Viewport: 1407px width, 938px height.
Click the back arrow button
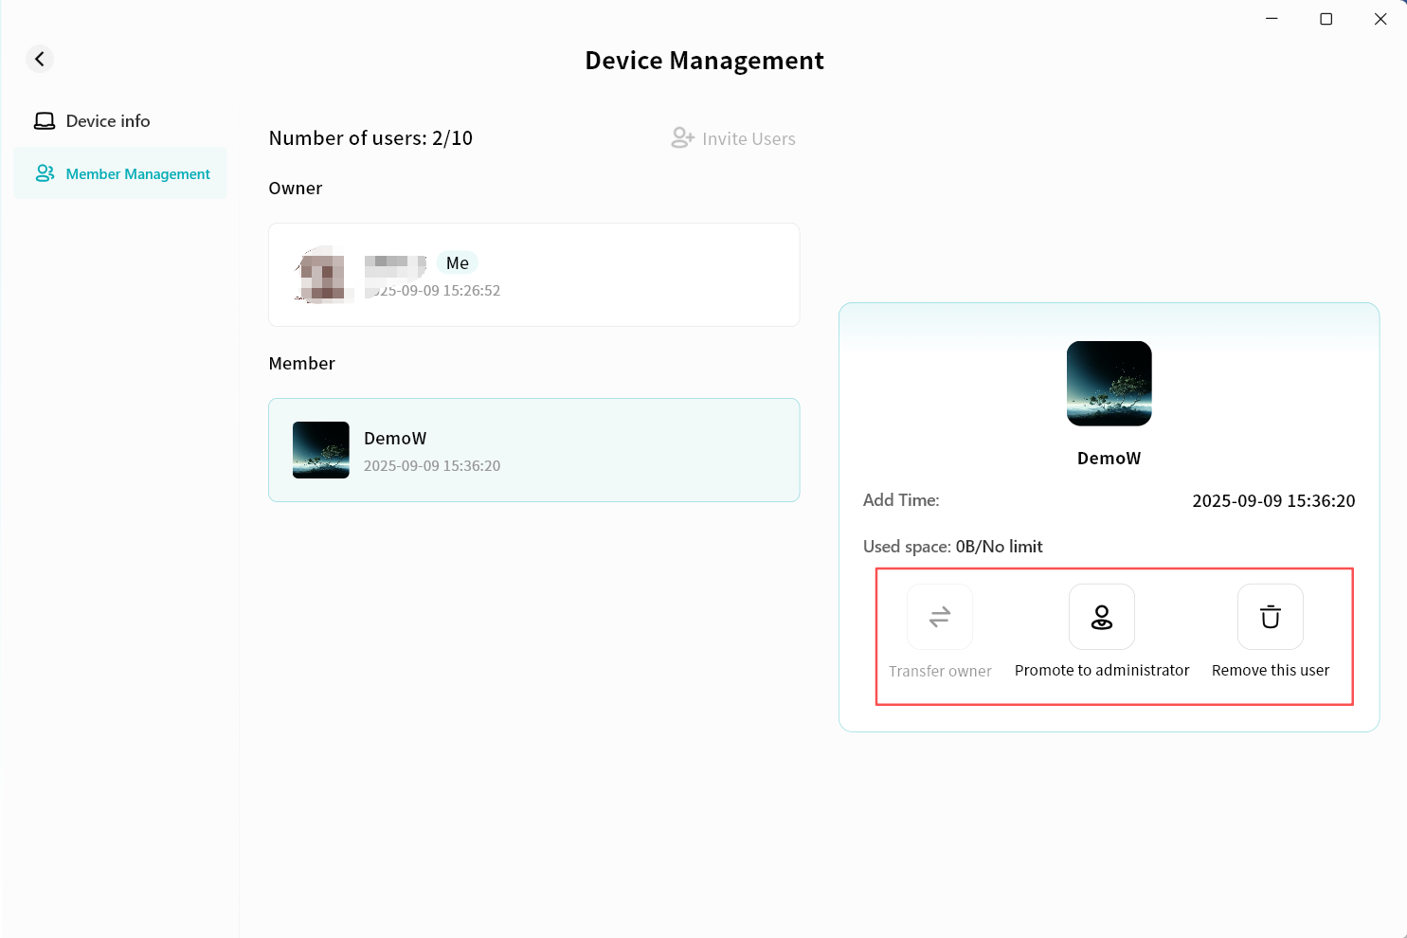(40, 59)
